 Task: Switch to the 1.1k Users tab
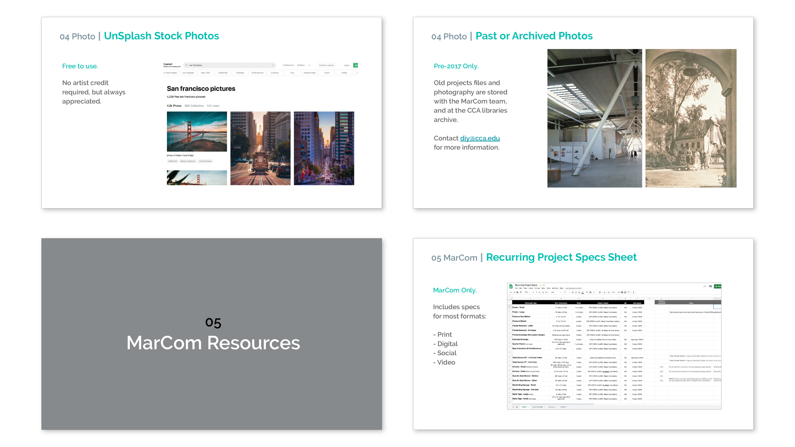click(x=213, y=106)
